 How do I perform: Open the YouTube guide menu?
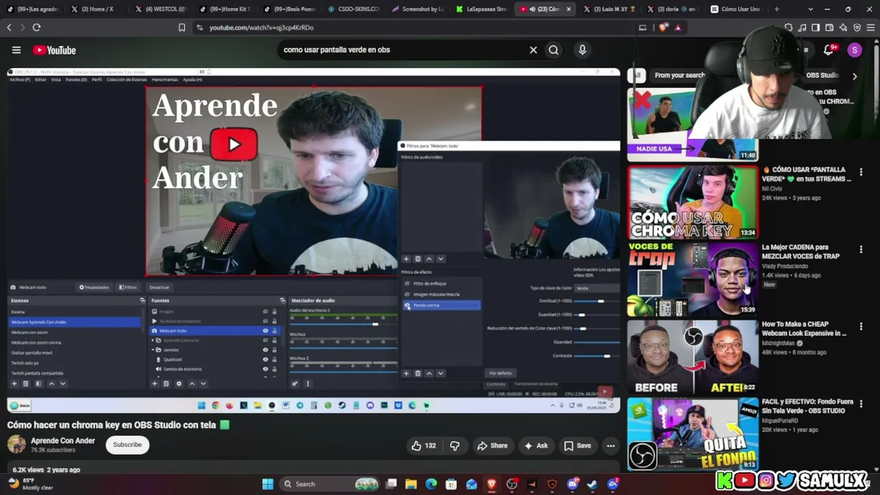pos(16,50)
